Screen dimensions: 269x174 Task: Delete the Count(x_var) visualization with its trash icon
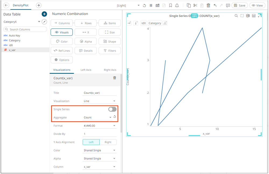[x=114, y=78]
